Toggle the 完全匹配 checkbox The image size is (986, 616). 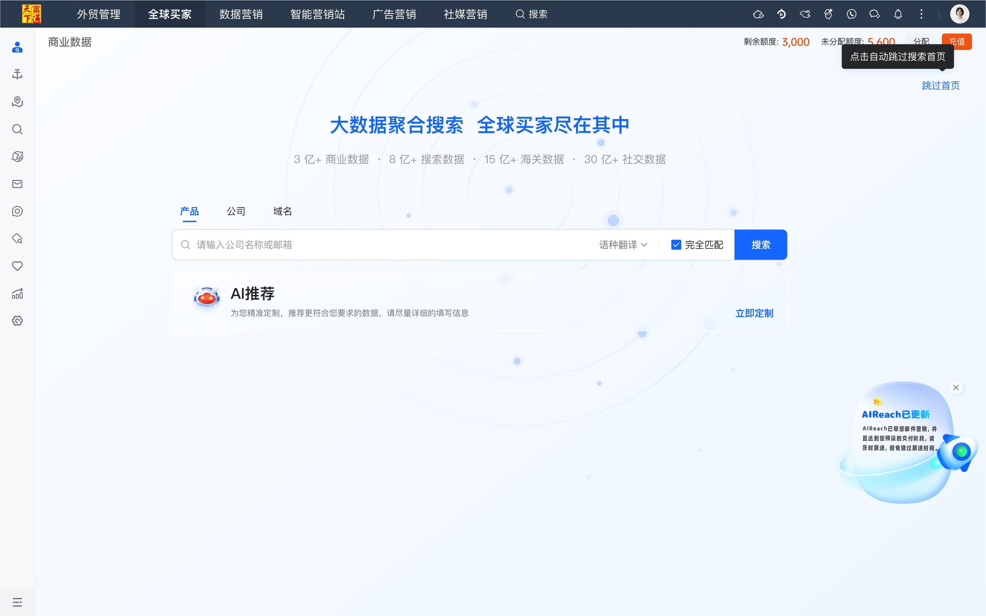(x=676, y=245)
